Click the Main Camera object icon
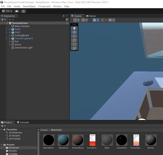The width and height of the screenshot is (163, 155). tap(13, 26)
